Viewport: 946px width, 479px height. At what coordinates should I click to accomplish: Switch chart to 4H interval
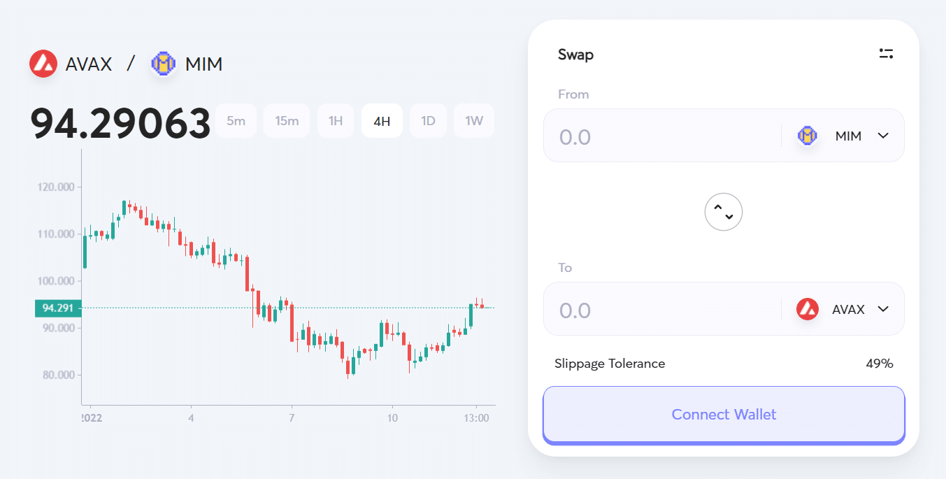click(382, 121)
